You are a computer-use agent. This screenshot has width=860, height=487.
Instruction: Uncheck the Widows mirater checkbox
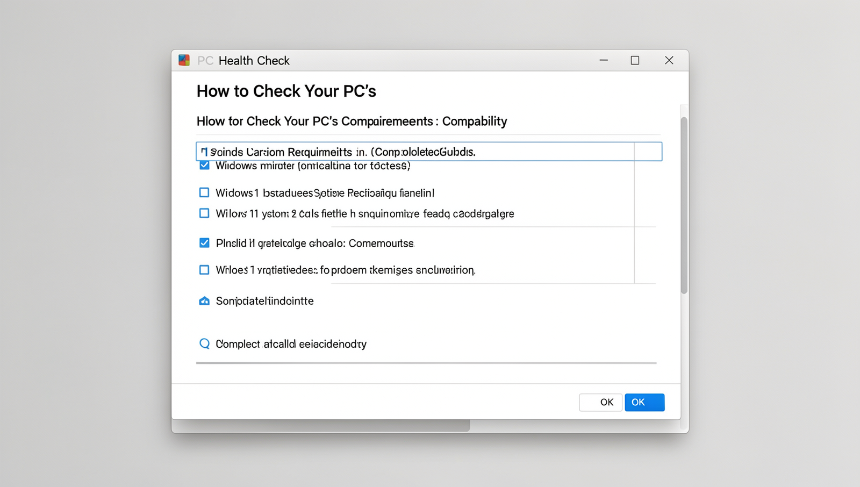(204, 165)
